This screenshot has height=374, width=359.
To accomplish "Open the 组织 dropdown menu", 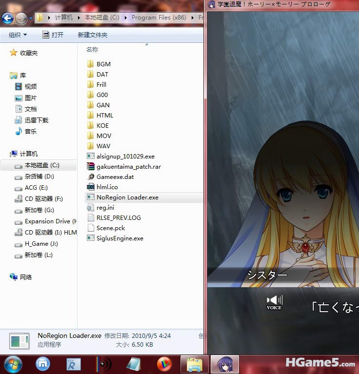I will coord(18,35).
